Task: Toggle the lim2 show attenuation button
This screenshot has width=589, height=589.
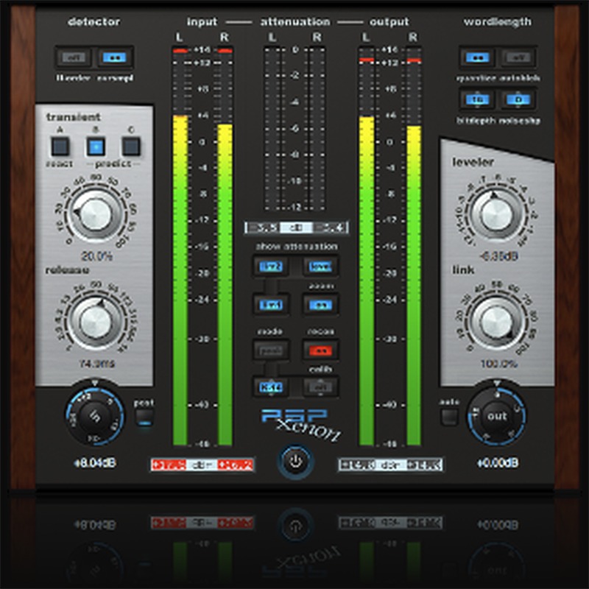Action: point(271,267)
